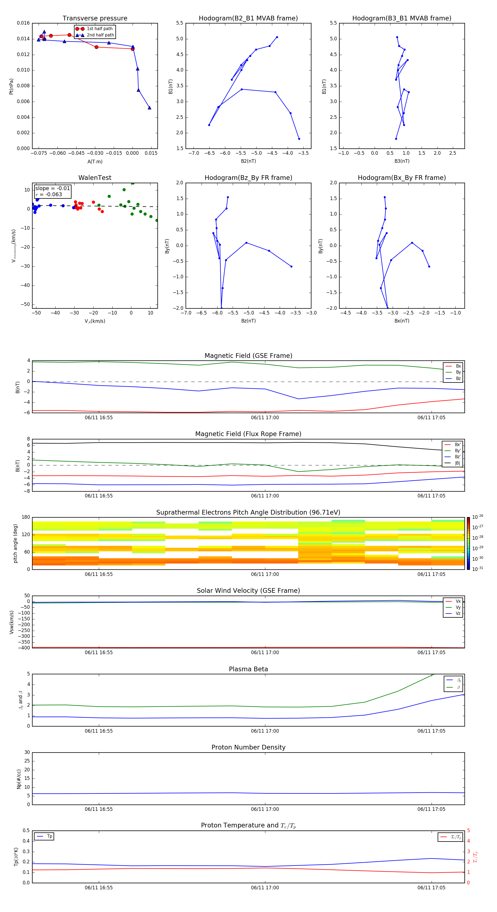
Task: Click the "Proton Number Density" title
Action: [248, 747]
